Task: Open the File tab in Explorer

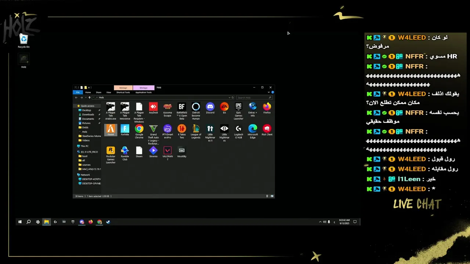Action: click(78, 92)
